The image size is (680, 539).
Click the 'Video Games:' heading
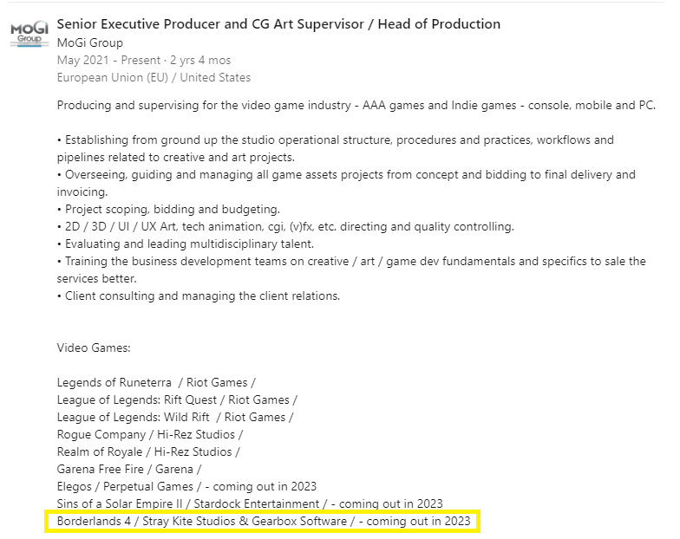(94, 347)
